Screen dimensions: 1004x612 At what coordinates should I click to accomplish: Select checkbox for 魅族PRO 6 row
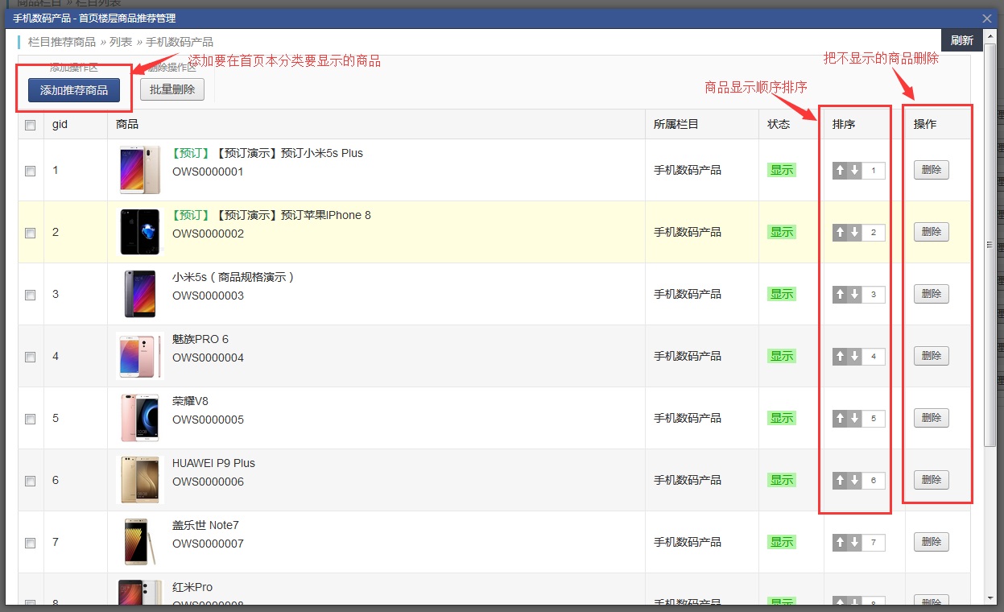coord(31,357)
